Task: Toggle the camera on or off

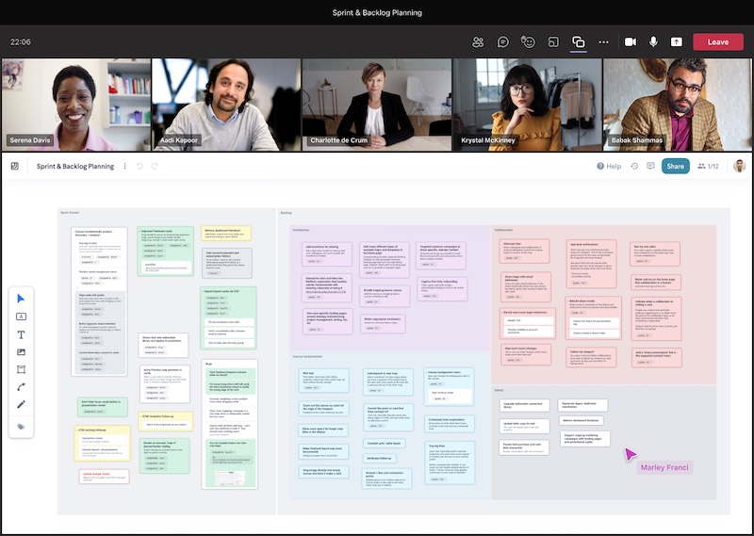Action: [x=631, y=42]
